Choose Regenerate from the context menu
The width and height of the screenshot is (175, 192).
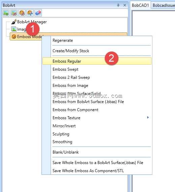(x=97, y=40)
